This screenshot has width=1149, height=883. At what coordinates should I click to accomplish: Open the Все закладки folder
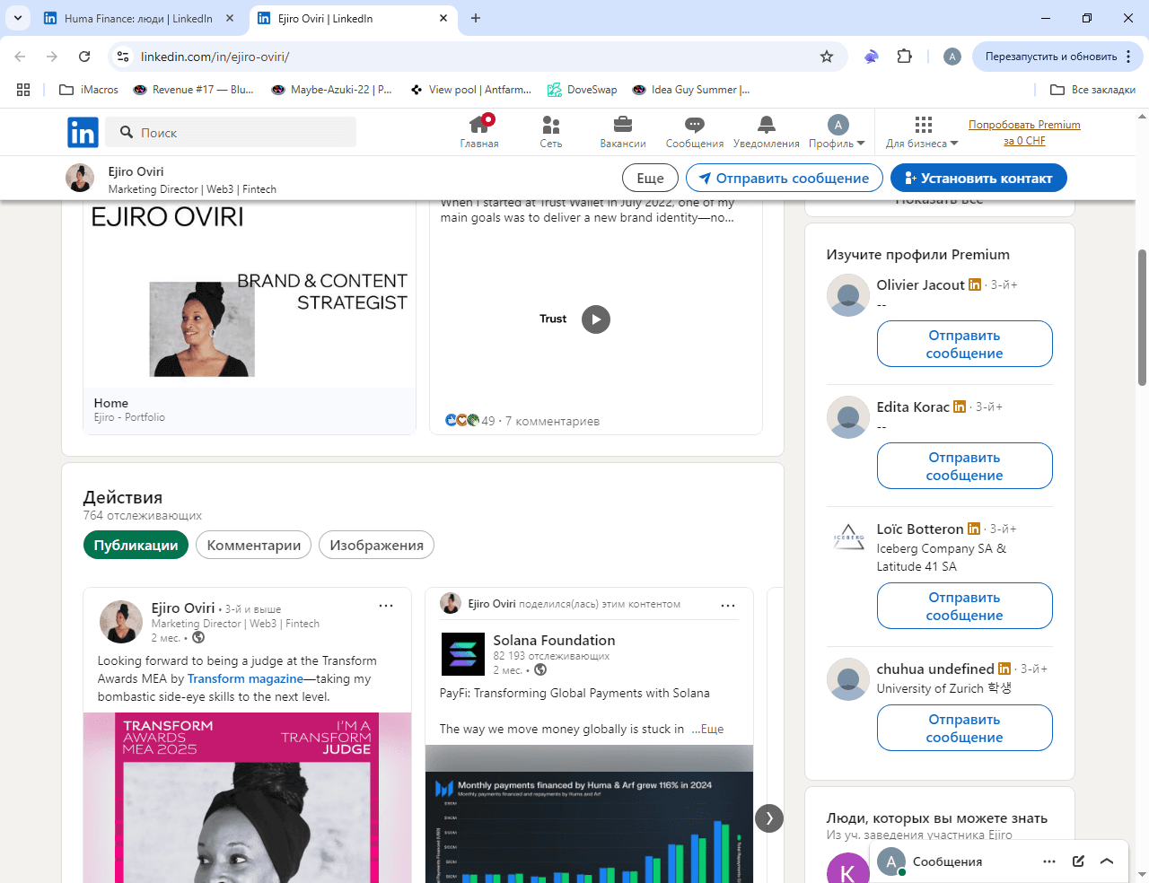1092,90
